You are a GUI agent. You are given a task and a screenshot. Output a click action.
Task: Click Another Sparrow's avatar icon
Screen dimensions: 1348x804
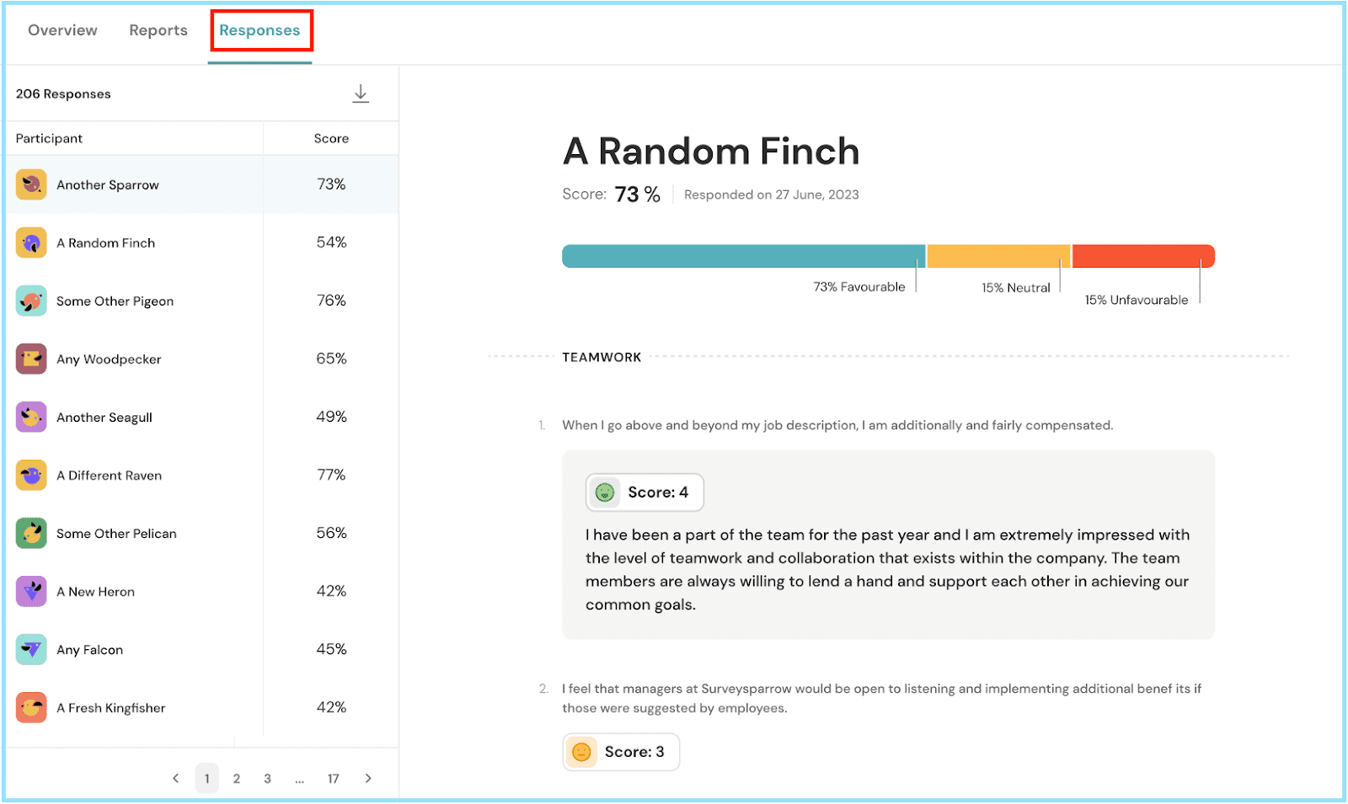click(x=31, y=184)
